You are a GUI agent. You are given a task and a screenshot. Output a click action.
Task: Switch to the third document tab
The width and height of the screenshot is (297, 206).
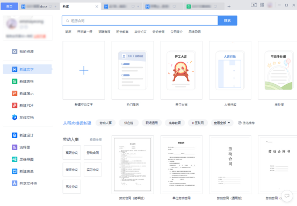(121, 6)
